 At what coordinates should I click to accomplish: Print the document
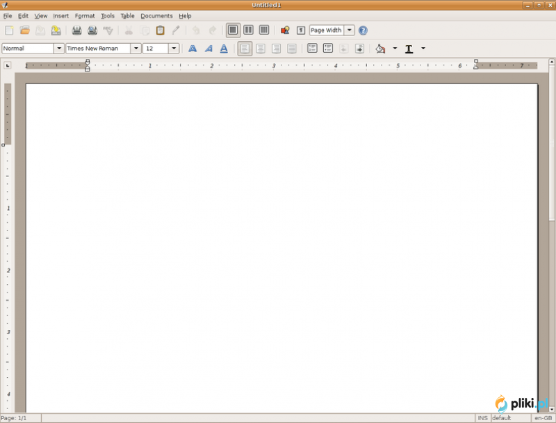pyautogui.click(x=76, y=31)
